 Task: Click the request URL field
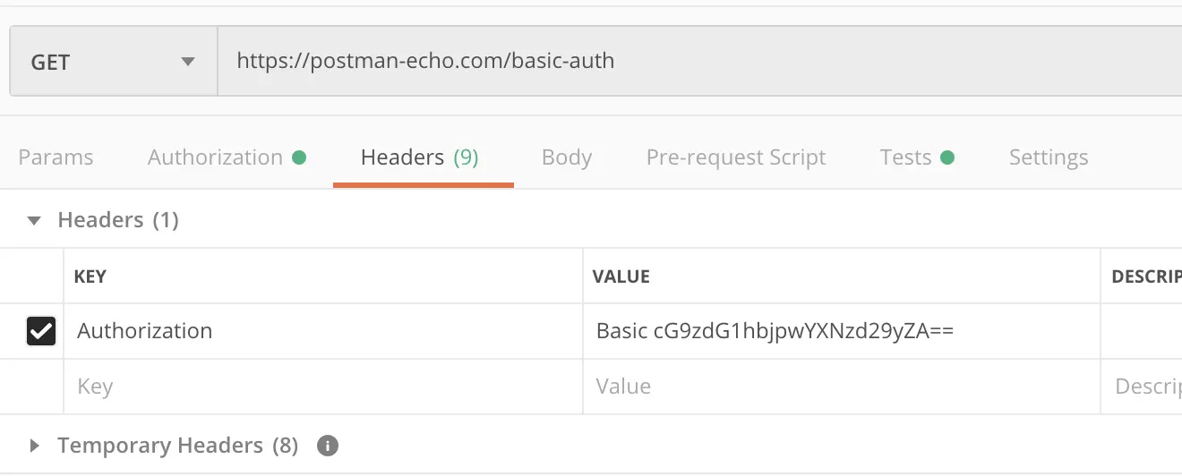(x=700, y=62)
